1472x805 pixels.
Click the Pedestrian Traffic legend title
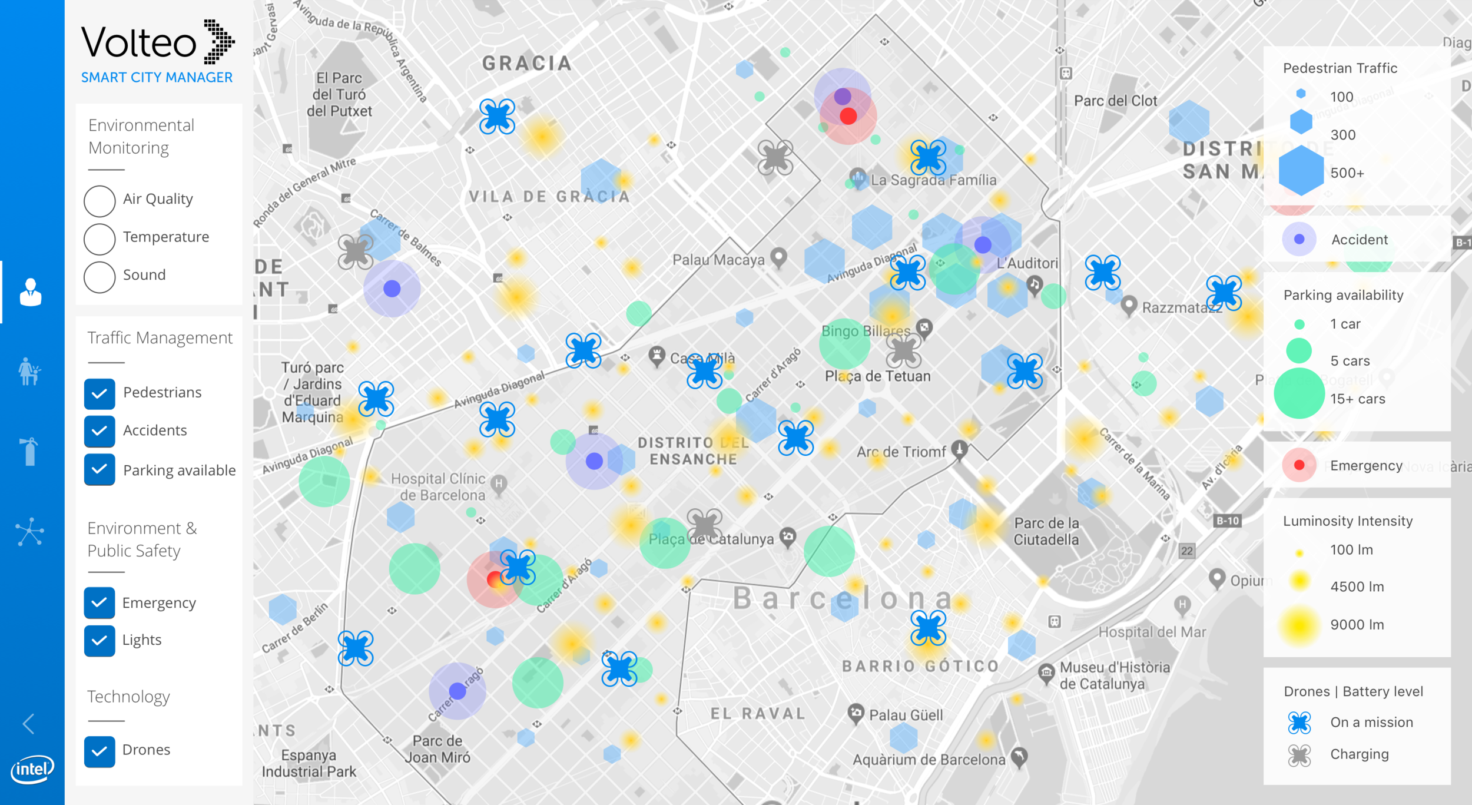click(1340, 68)
